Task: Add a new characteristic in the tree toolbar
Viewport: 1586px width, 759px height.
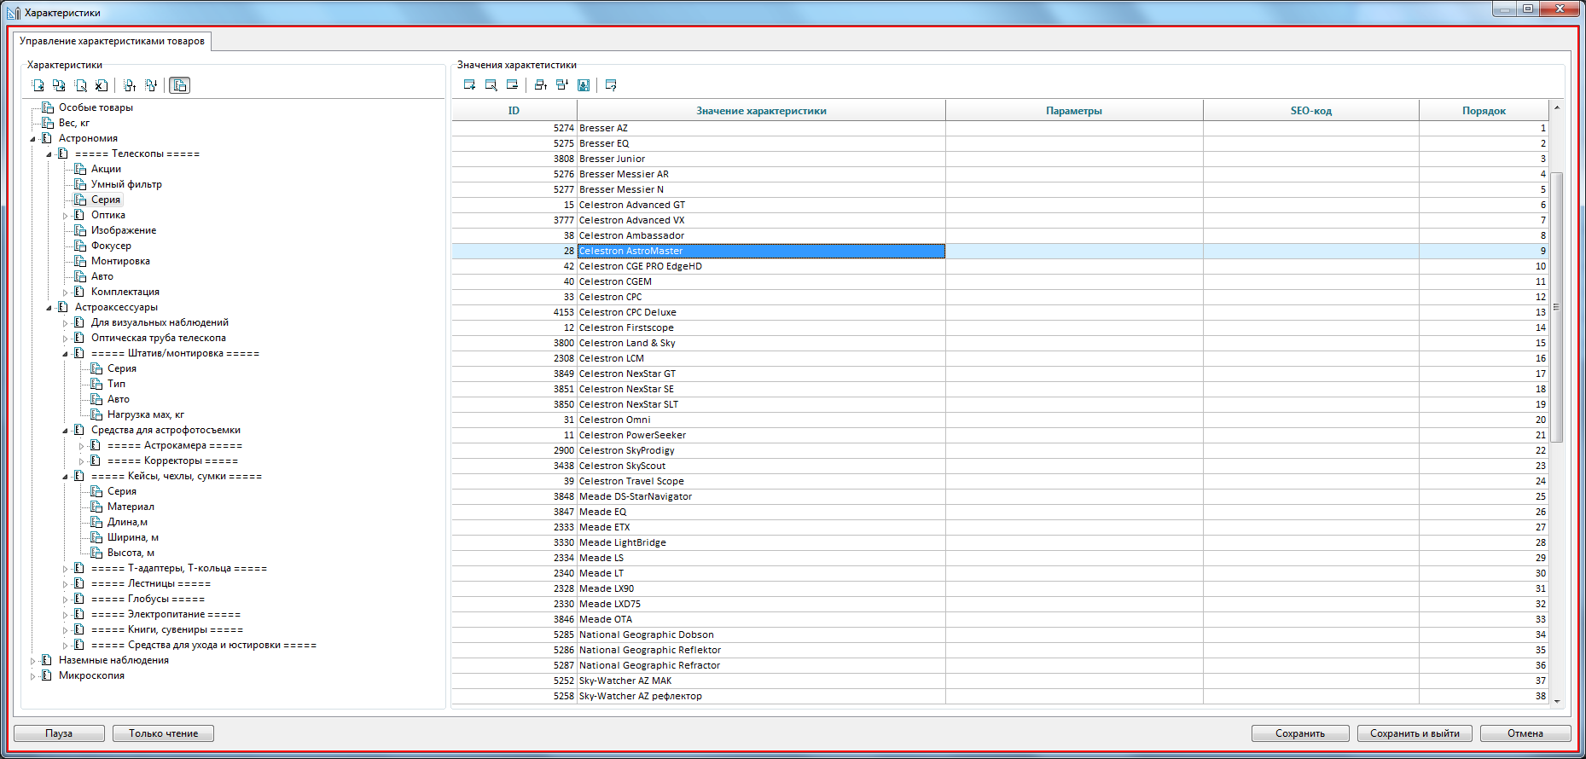Action: pyautogui.click(x=38, y=85)
